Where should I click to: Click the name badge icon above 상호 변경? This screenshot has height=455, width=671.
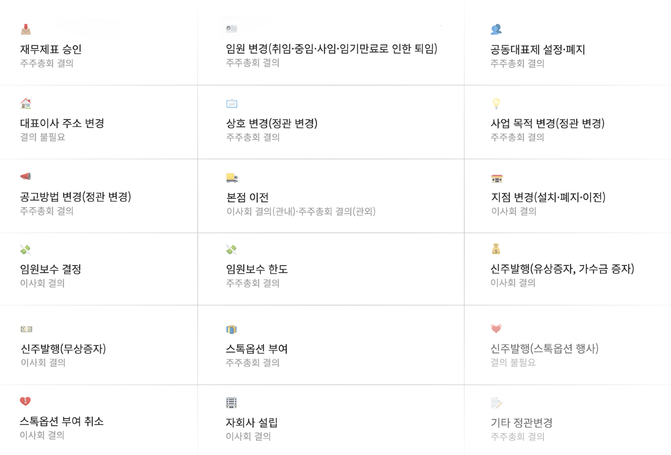(232, 103)
